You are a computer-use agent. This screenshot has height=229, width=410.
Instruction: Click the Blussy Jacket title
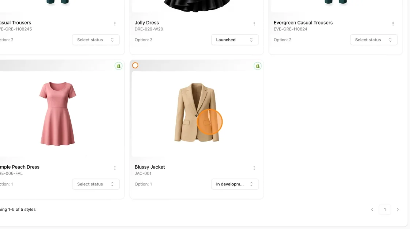click(150, 167)
